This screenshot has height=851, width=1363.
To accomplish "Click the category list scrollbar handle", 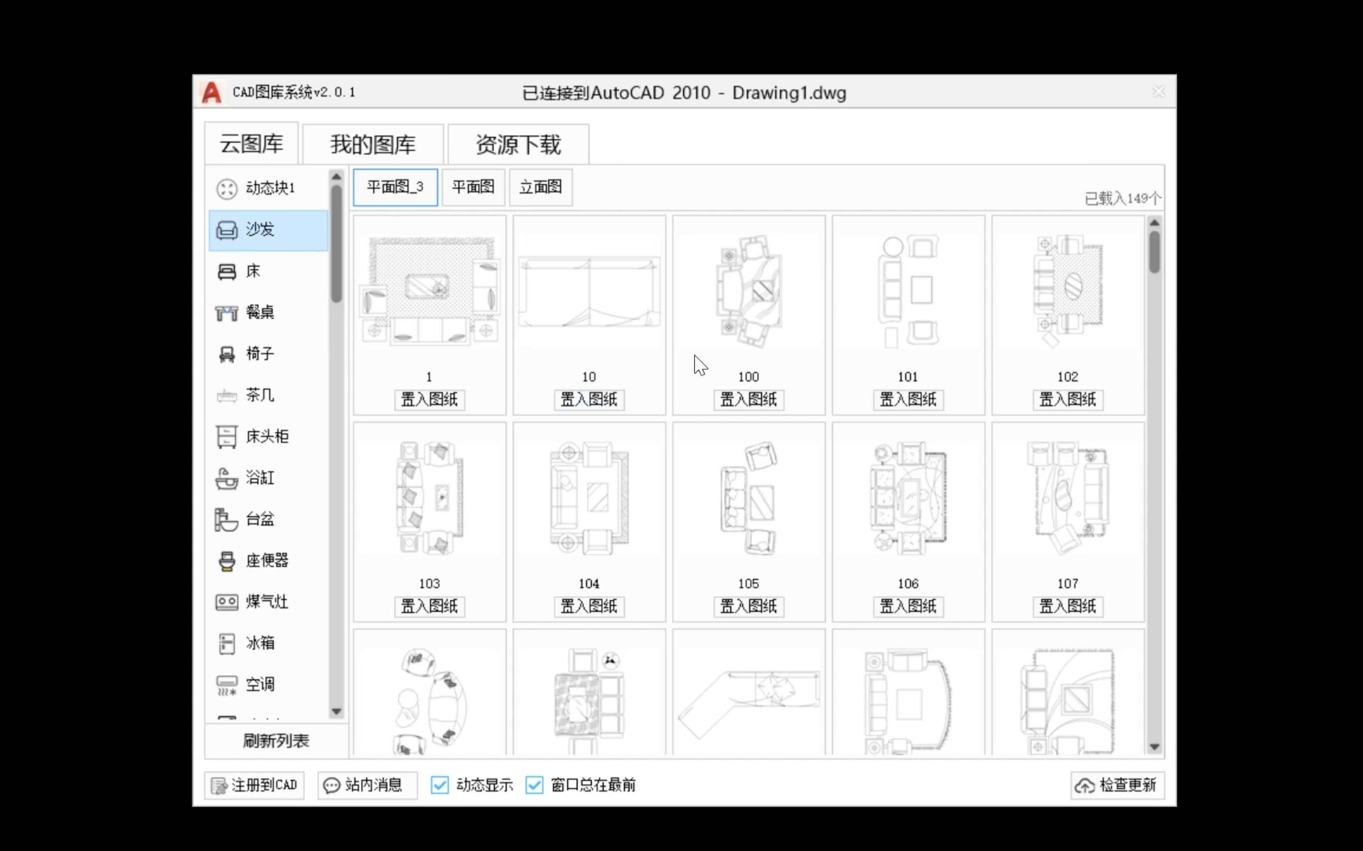I will click(x=336, y=244).
